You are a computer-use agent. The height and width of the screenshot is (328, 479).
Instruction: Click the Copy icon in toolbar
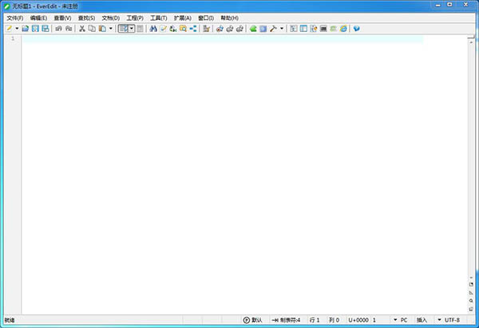91,29
